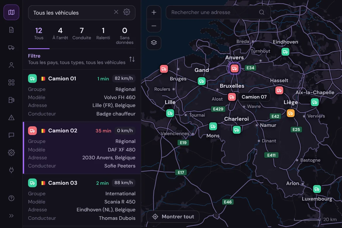This screenshot has width=342, height=228.
Task: Open the vehicles truck sidebar icon
Action: click(11, 47)
